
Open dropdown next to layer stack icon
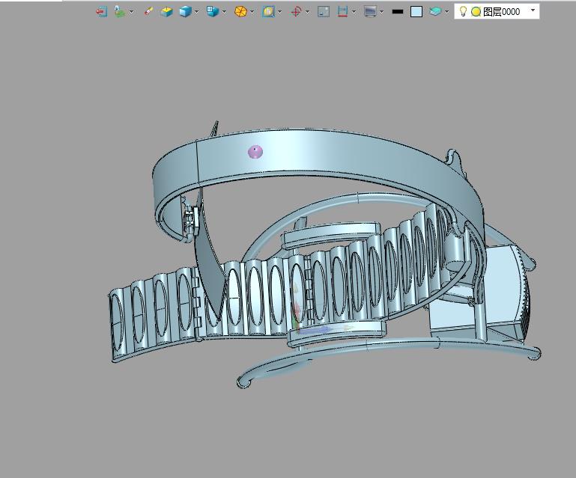(446, 12)
